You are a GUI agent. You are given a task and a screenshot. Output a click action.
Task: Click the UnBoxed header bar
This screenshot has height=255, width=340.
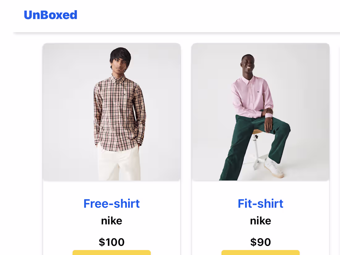(x=170, y=15)
